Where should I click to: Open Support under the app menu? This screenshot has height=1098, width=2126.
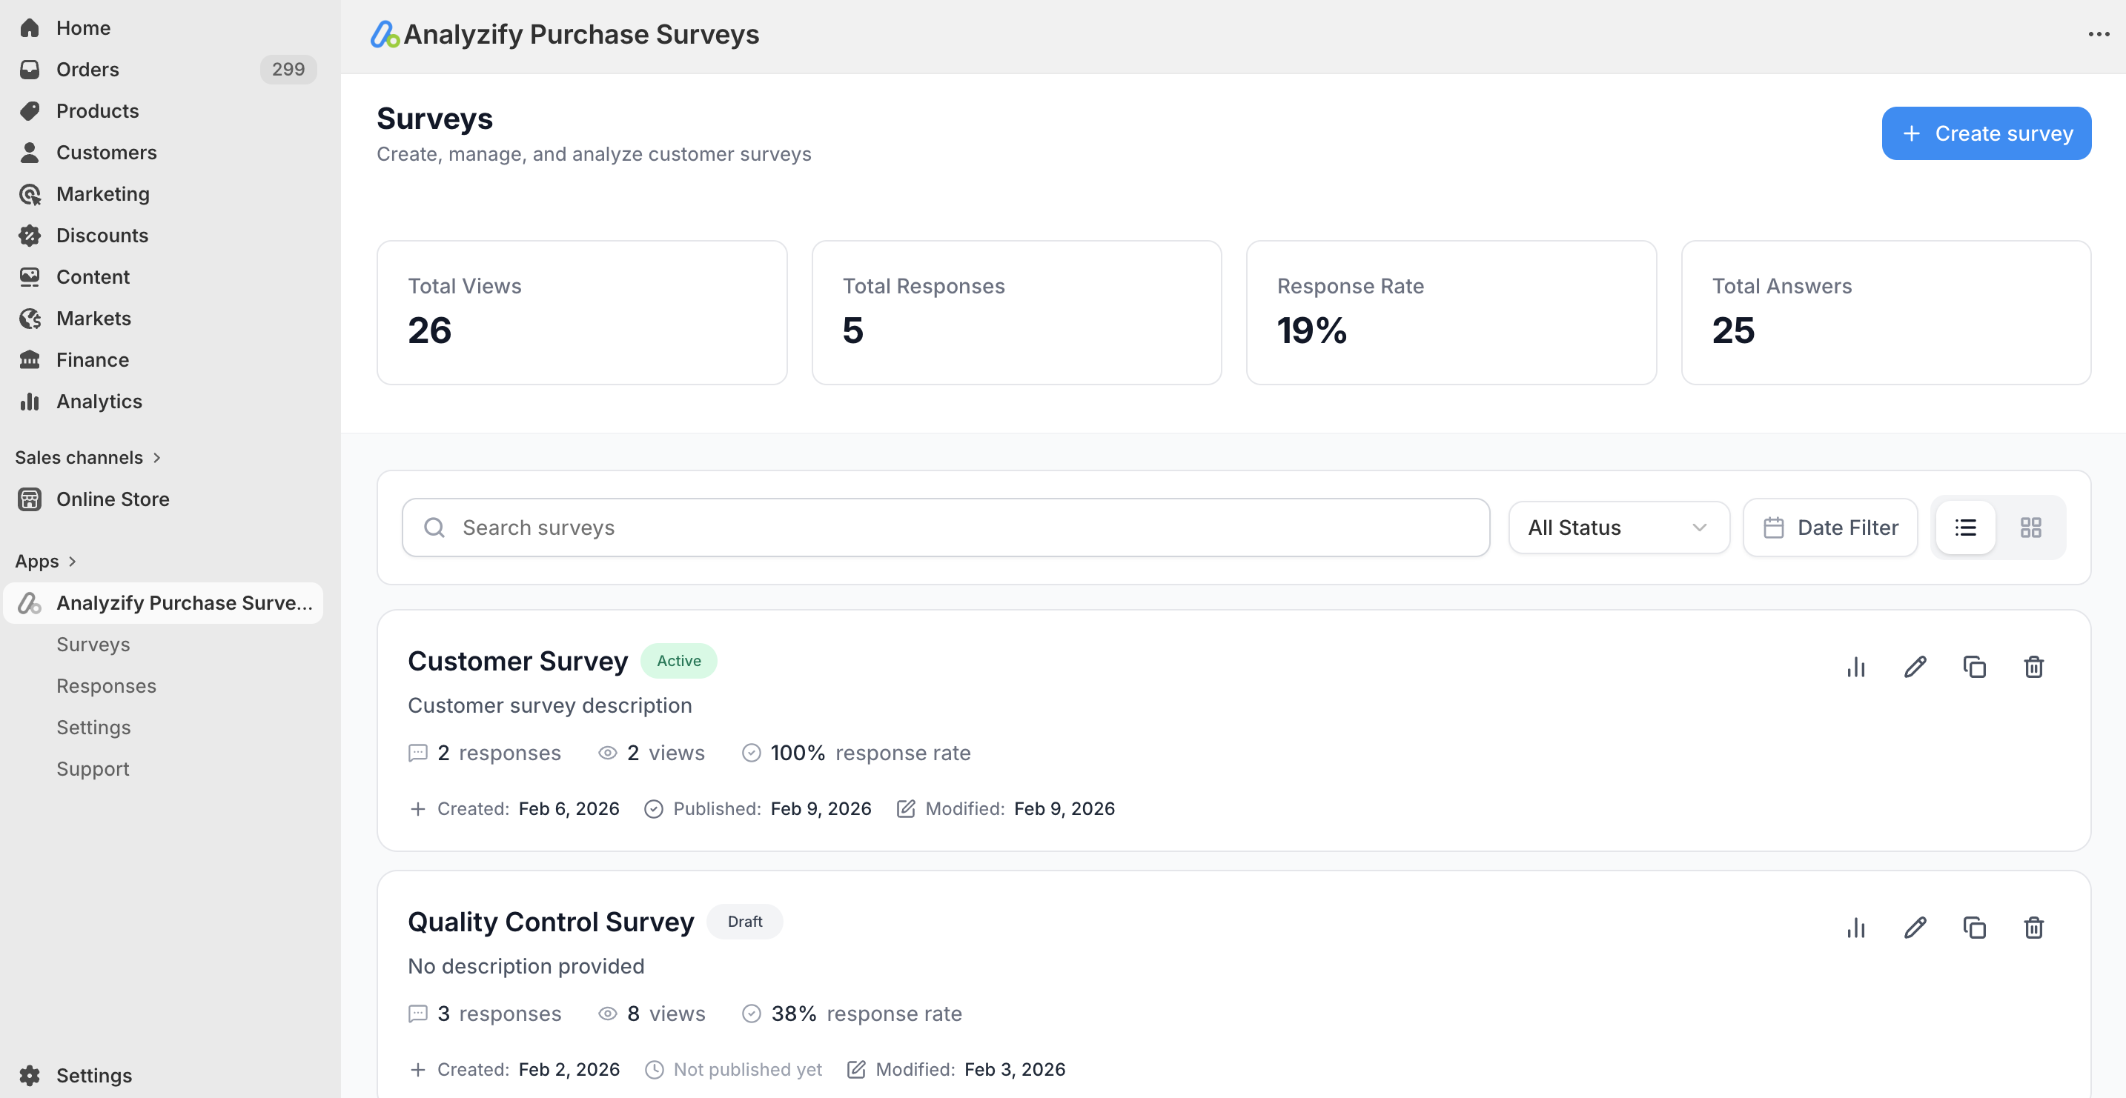click(x=93, y=768)
